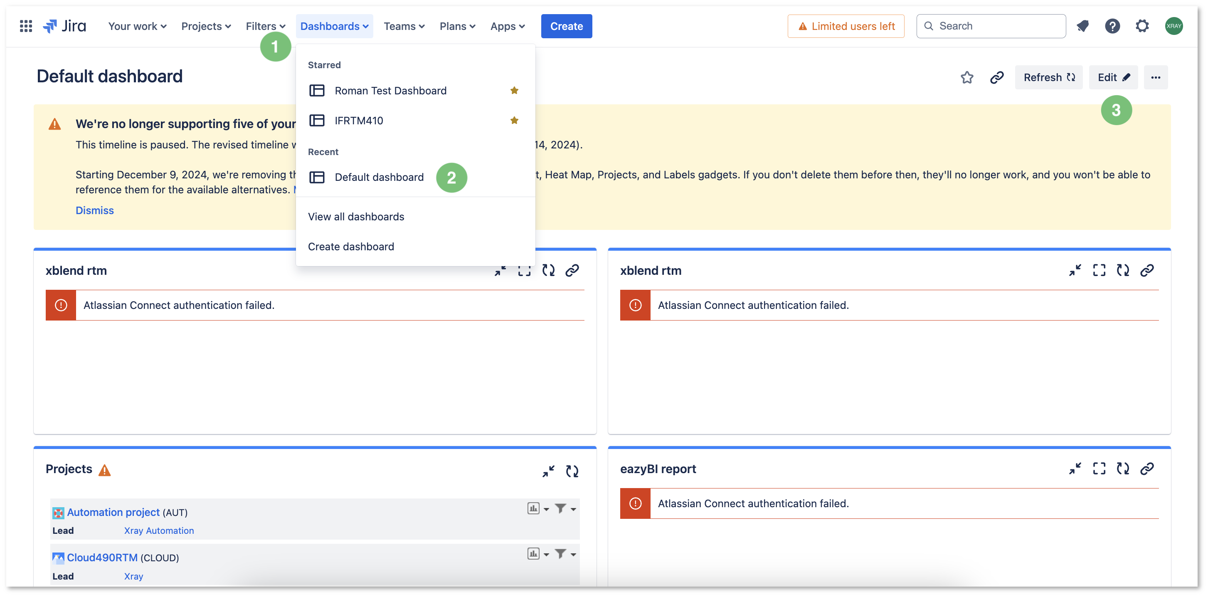Click the blue Create button

tap(566, 26)
